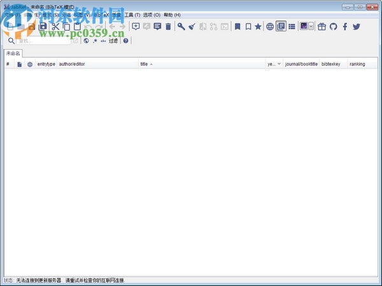Open the 工具 (T) menu
Viewport: 382px width, 286px height.
point(132,15)
